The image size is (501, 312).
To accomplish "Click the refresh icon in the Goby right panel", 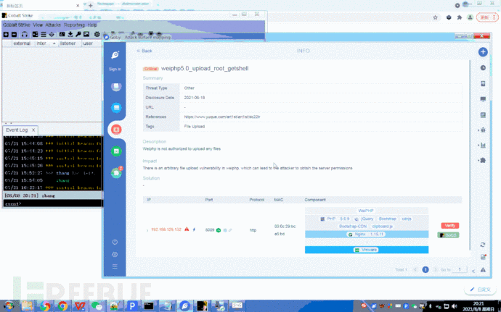I will pos(483,245).
